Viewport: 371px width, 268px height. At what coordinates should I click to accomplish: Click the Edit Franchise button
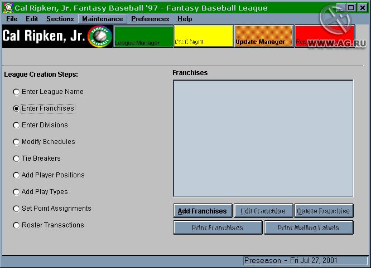(263, 211)
